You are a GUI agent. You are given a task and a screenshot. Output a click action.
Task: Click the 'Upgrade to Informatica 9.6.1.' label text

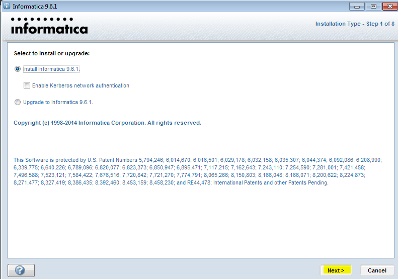[58, 102]
